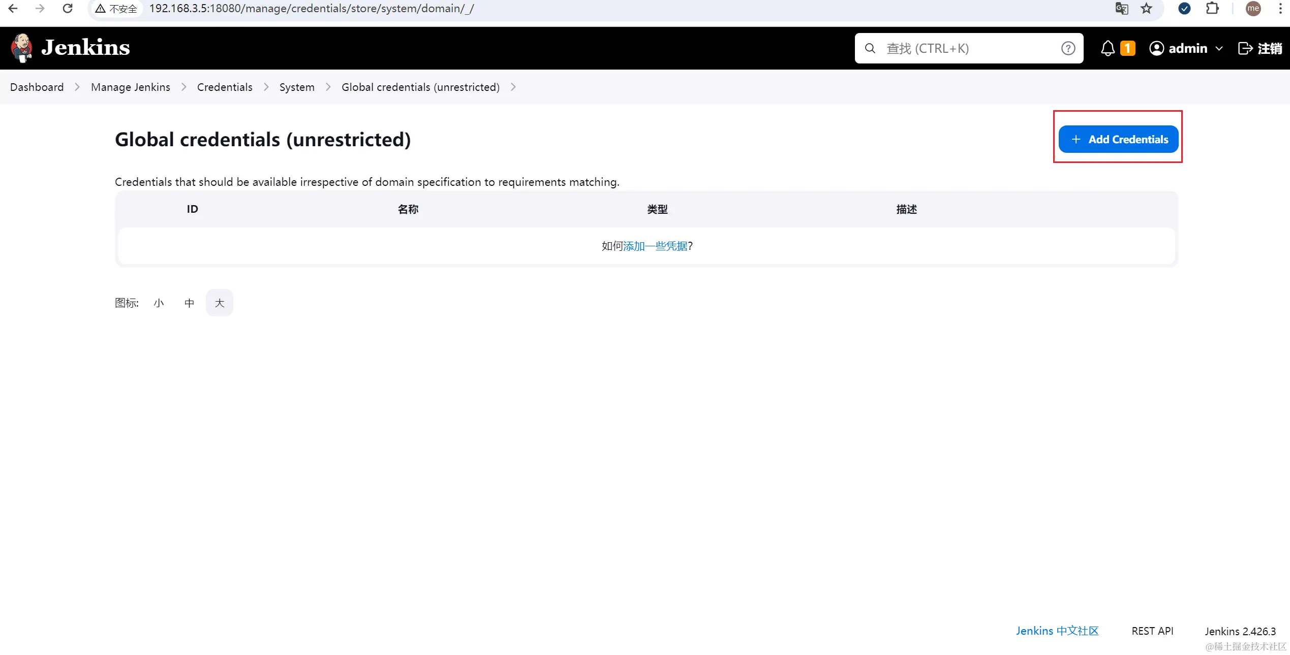The height and width of the screenshot is (655, 1290).
Task: Expand chevron after Global credentials breadcrumb
Action: tap(513, 87)
